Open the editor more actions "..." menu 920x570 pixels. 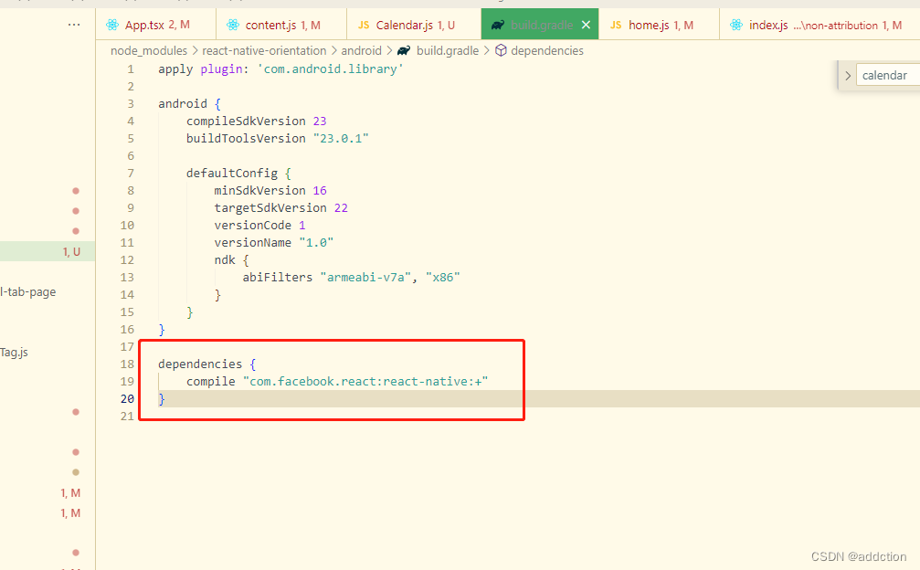coord(74,24)
